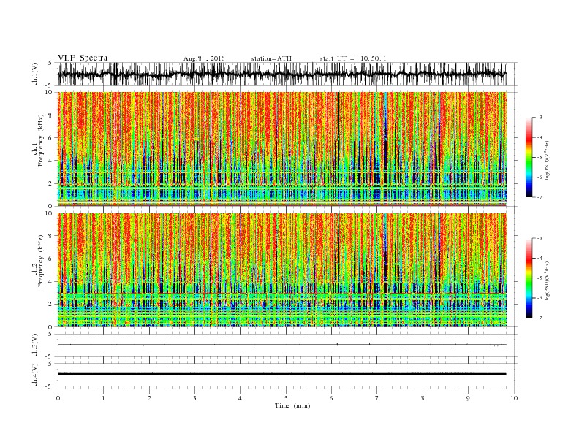Click time axis tick label "8"
Screen dimensions: 579x447
point(423,398)
